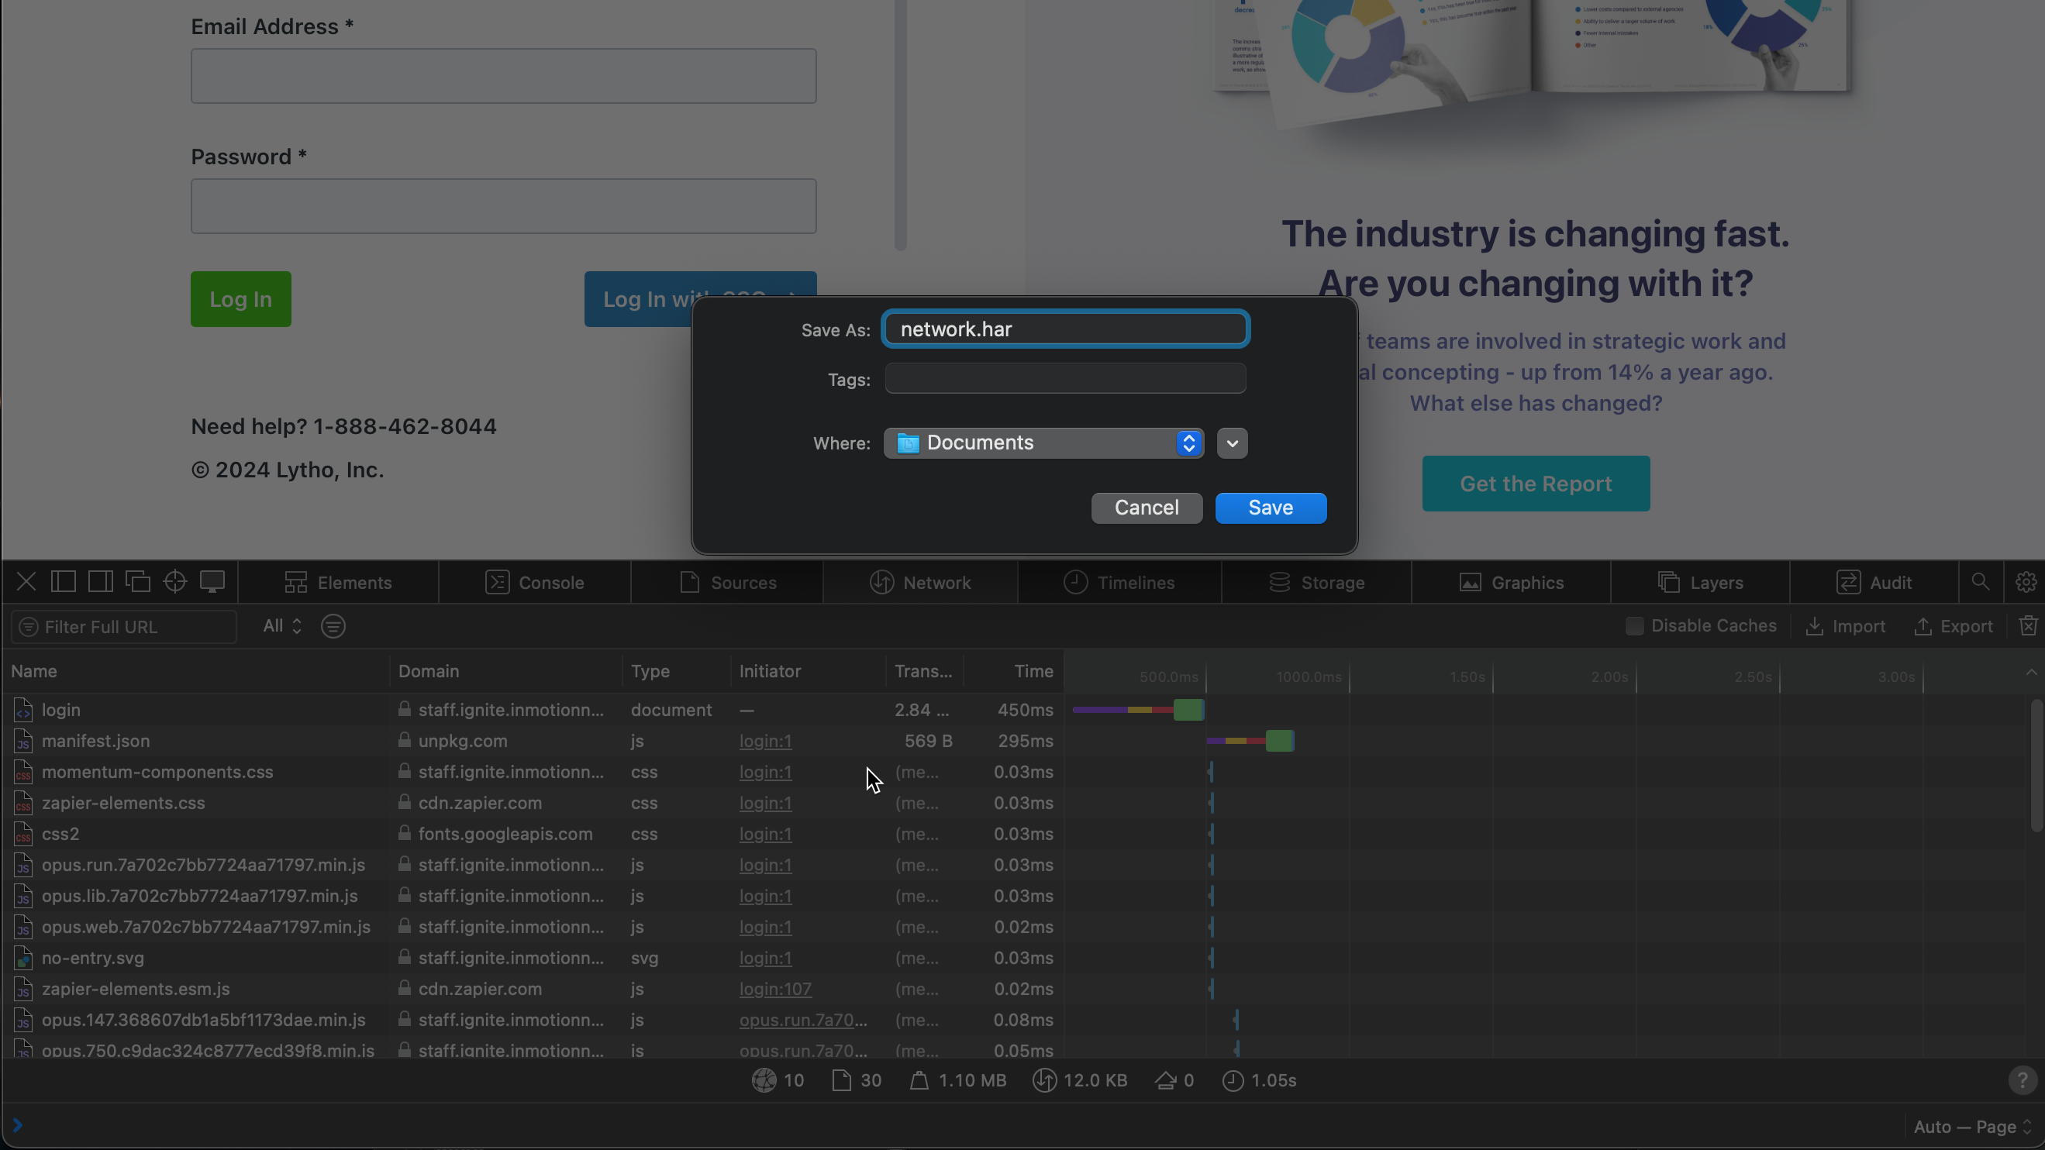2045x1150 pixels.
Task: Click the Tags input field
Action: tap(1064, 379)
